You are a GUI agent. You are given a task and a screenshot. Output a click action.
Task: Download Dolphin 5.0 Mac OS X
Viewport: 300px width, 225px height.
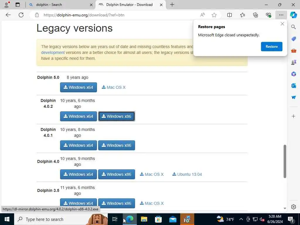[114, 87]
